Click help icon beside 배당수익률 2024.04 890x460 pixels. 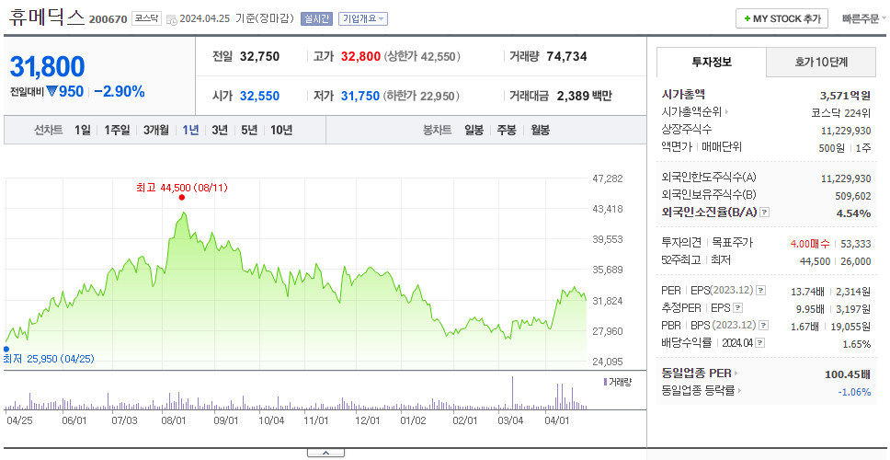760,343
